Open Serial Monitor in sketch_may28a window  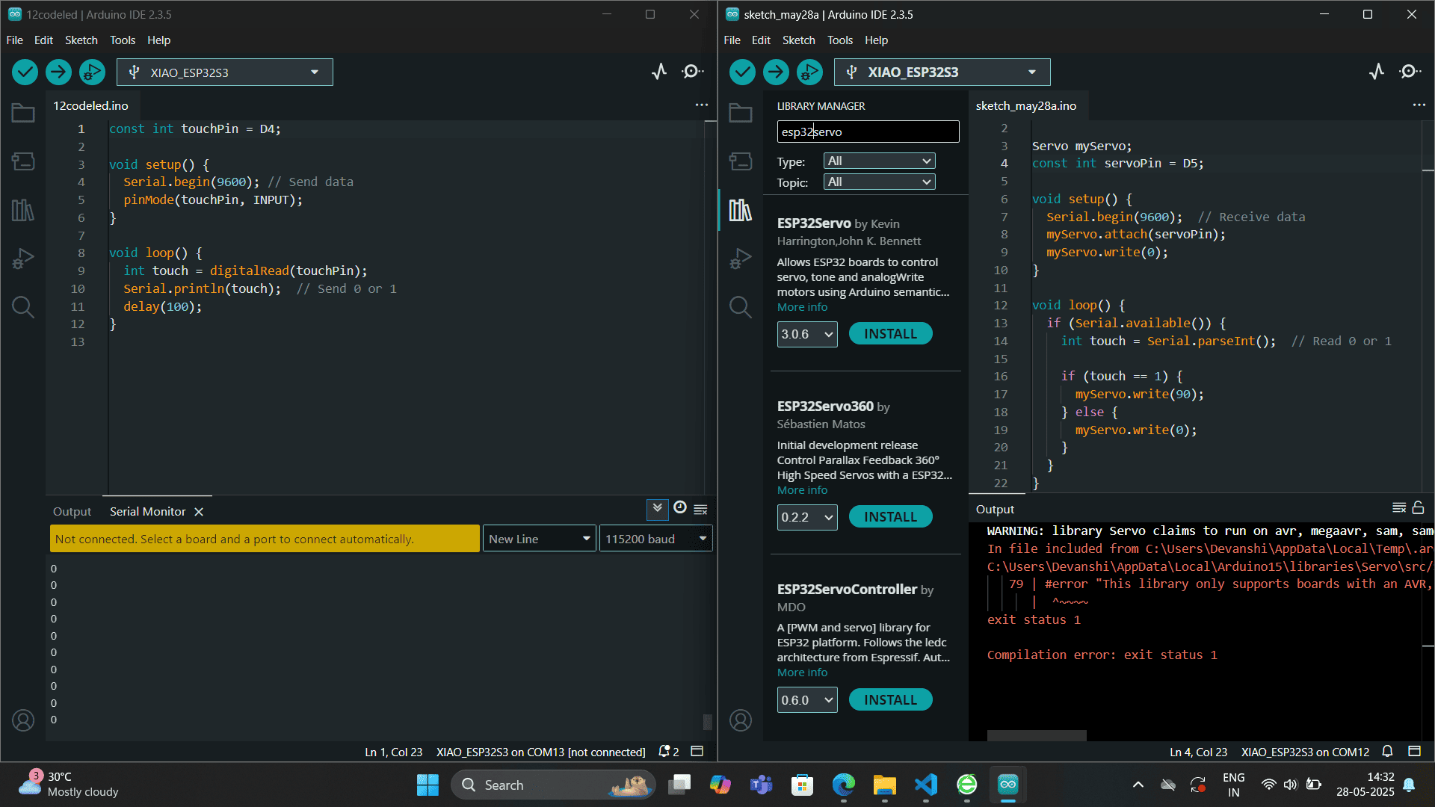tap(1410, 72)
